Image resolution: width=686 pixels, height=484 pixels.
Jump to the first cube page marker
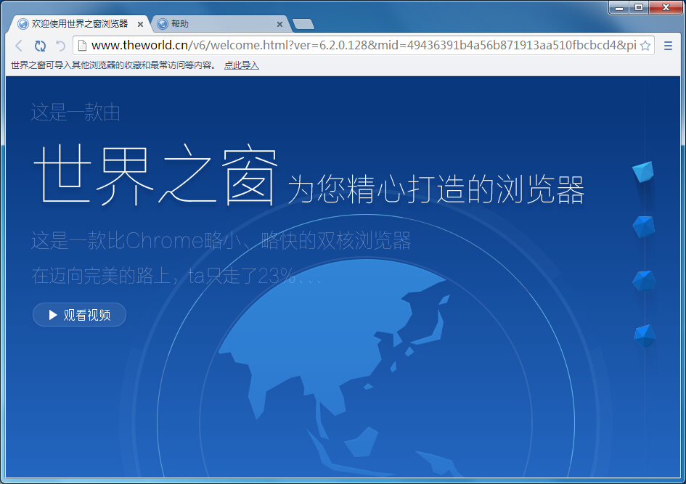643,172
